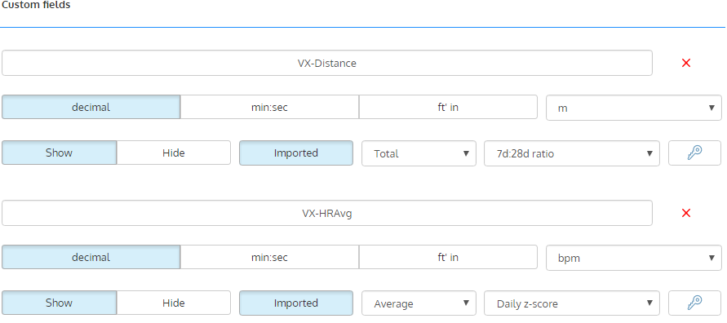This screenshot has height=323, width=727.
Task: Hide the VX-Distance field
Action: pos(174,153)
